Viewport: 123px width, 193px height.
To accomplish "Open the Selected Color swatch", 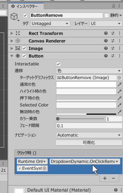I will [86, 105].
